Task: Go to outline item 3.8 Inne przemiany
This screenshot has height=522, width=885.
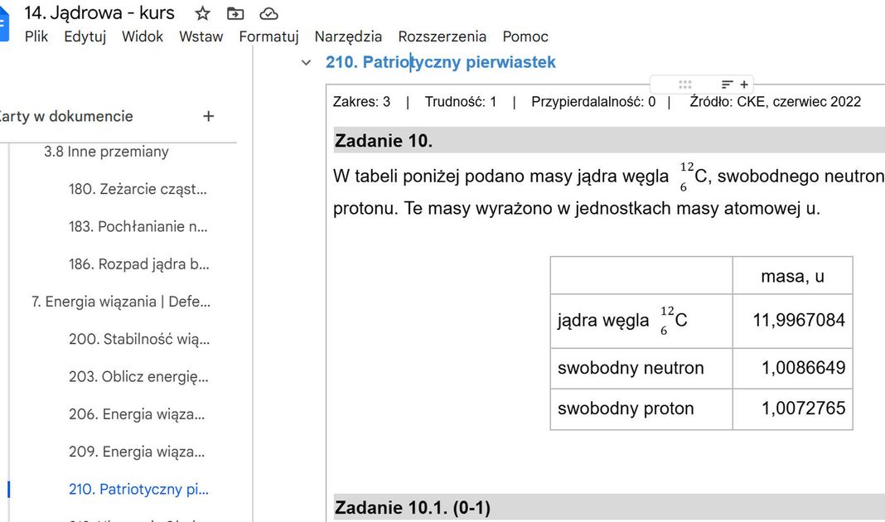Action: click(106, 152)
